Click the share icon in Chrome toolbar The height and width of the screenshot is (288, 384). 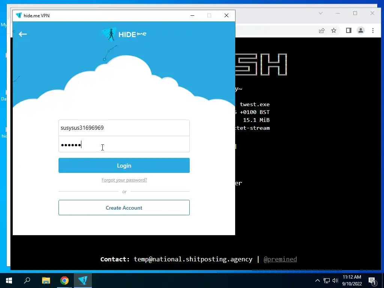coord(321,31)
